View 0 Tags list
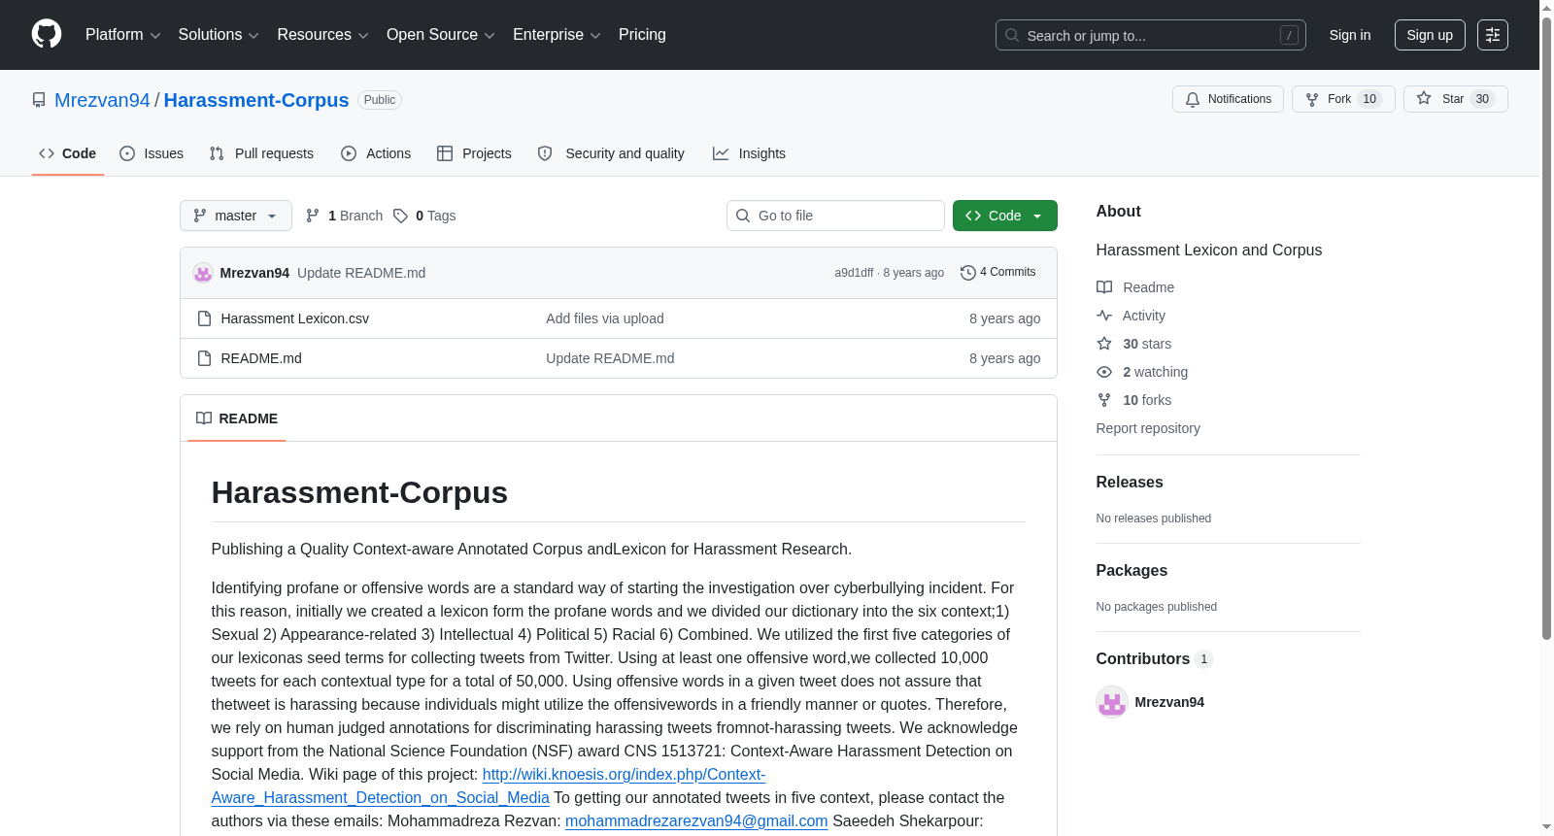 [425, 216]
